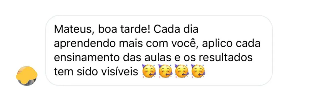Select the last party-face emoji in message
The image size is (311, 108).
[198, 71]
